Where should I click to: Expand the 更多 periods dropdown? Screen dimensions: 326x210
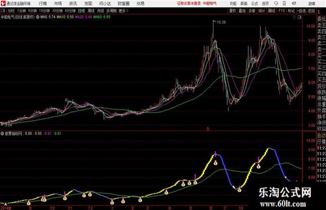click(x=124, y=11)
